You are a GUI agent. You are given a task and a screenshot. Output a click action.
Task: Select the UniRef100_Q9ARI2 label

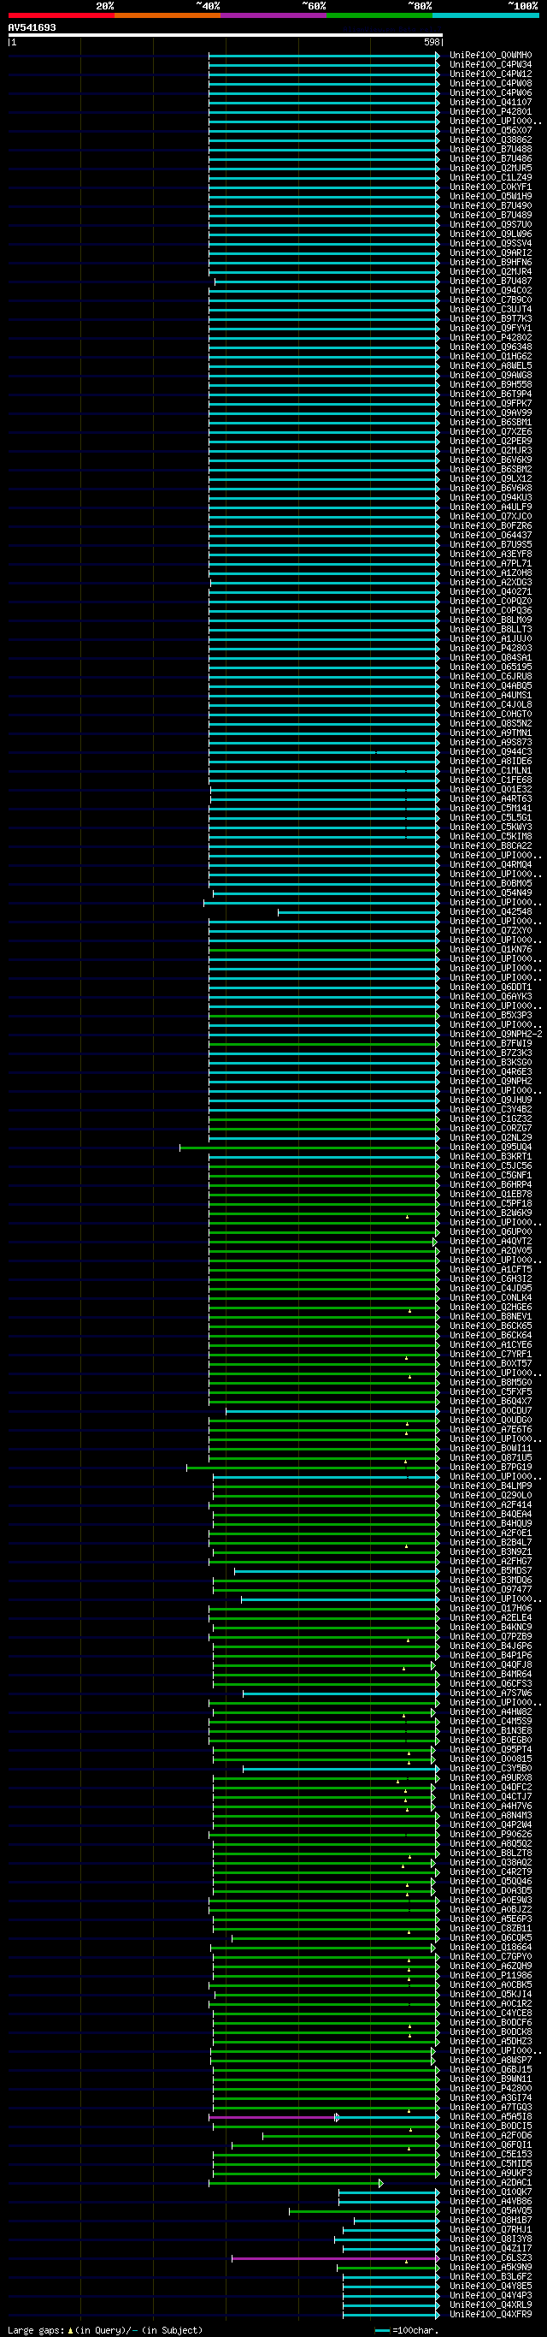click(x=491, y=253)
